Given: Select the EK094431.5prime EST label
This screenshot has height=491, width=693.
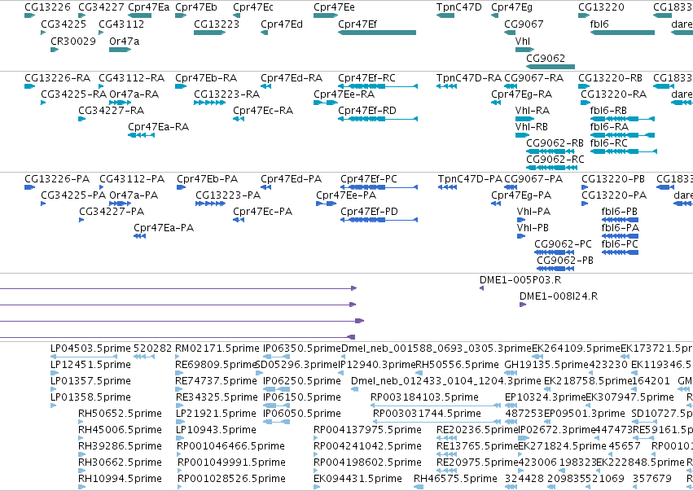Looking at the screenshot, I should 358,479.
